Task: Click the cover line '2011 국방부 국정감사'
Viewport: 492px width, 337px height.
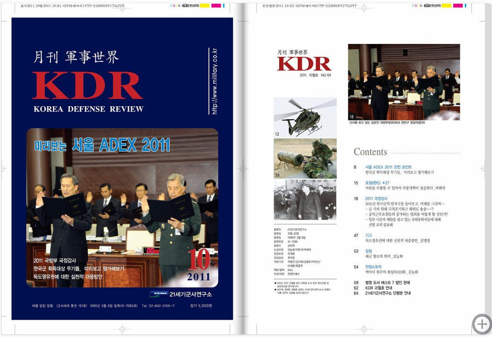Action: (55, 261)
